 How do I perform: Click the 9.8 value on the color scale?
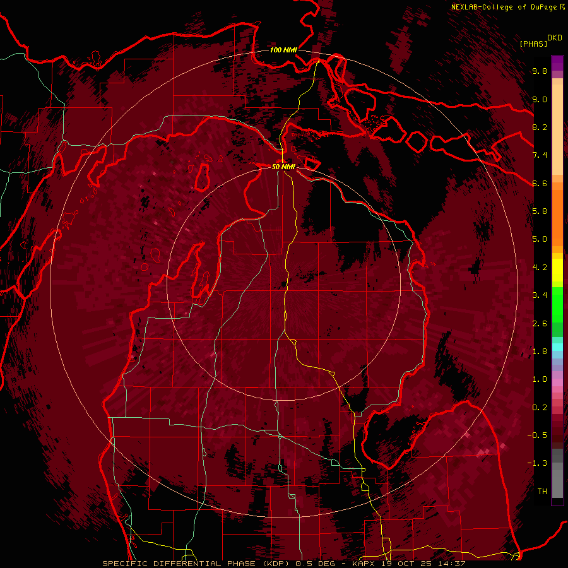540,71
